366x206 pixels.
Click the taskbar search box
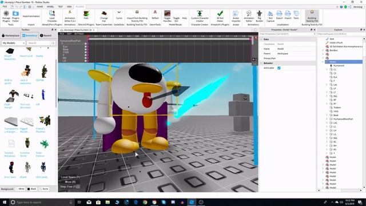pyautogui.click(x=42, y=202)
